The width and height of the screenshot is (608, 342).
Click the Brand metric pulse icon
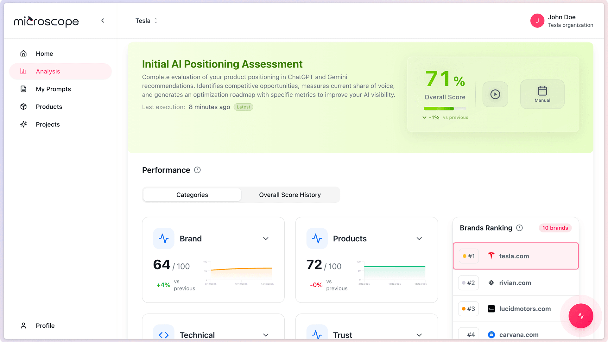point(164,238)
